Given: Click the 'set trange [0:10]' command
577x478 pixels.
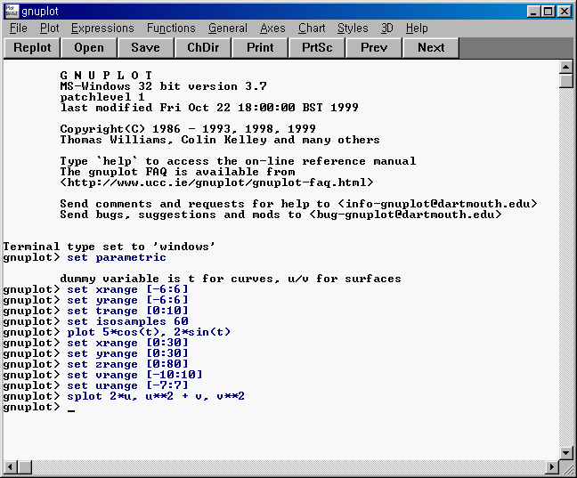Looking at the screenshot, I should pos(127,311).
